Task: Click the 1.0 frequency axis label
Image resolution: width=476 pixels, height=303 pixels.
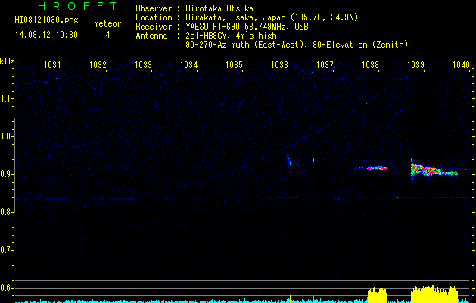Action: pyautogui.click(x=5, y=136)
